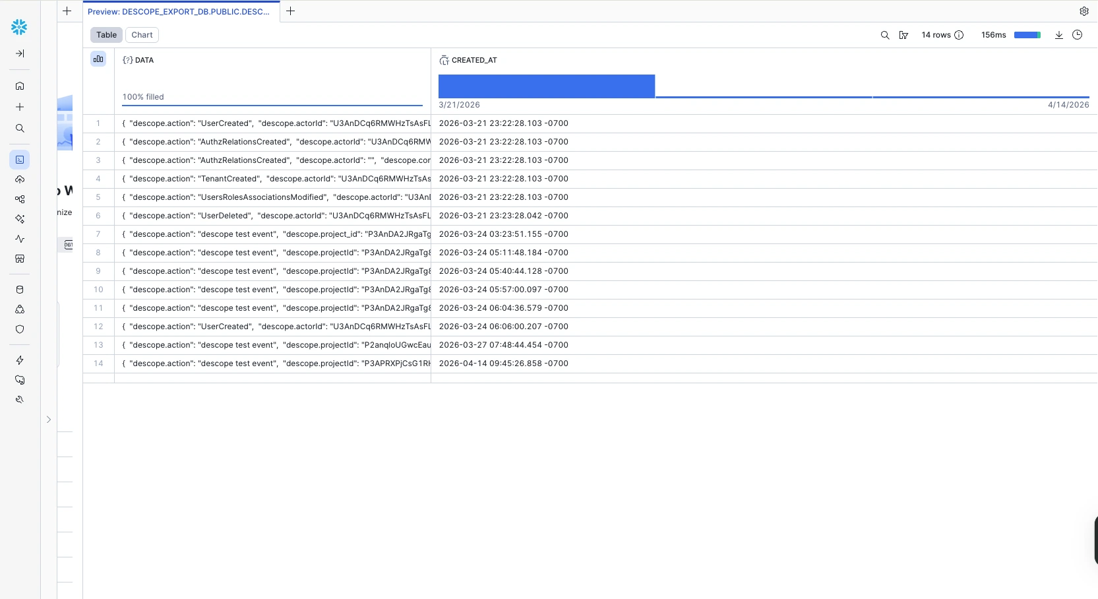Open the settings gear at top right

coord(1084,11)
